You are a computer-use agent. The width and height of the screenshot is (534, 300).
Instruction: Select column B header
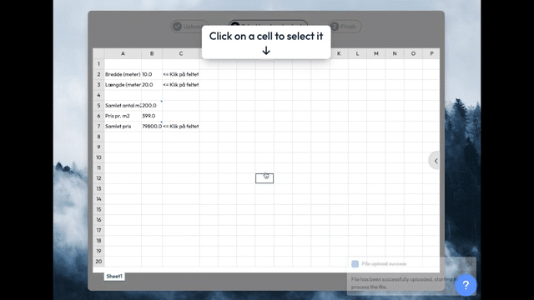[152, 53]
